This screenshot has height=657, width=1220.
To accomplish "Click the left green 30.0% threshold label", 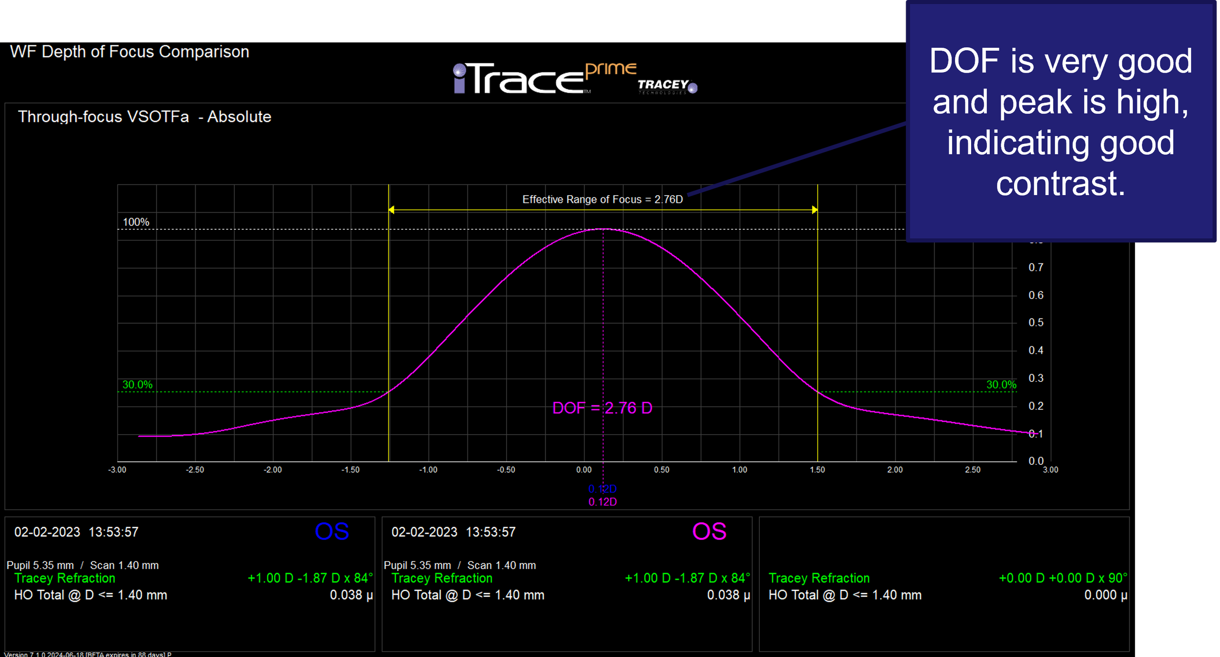I will pyautogui.click(x=137, y=384).
